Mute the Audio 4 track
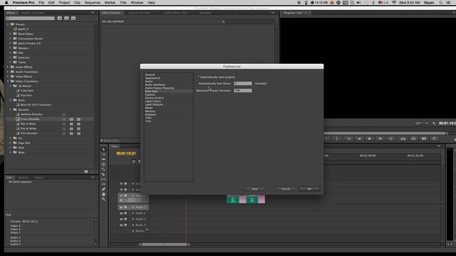The height and width of the screenshot is (256, 456). pos(121,225)
